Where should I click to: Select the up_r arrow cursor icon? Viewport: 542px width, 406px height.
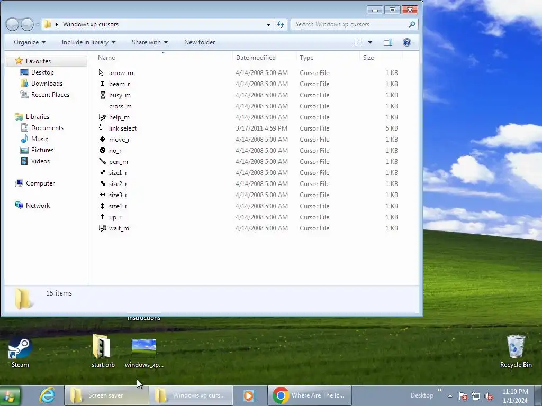102,217
